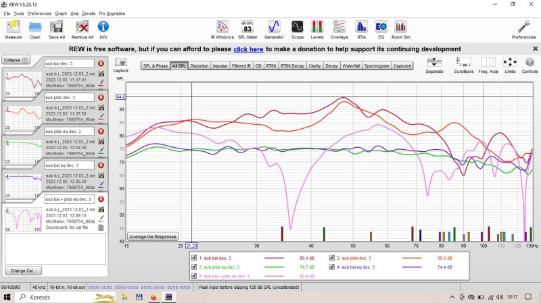Toggle checkbox for 1: sub bal dec. 3
The height and width of the screenshot is (303, 541).
tap(194, 258)
